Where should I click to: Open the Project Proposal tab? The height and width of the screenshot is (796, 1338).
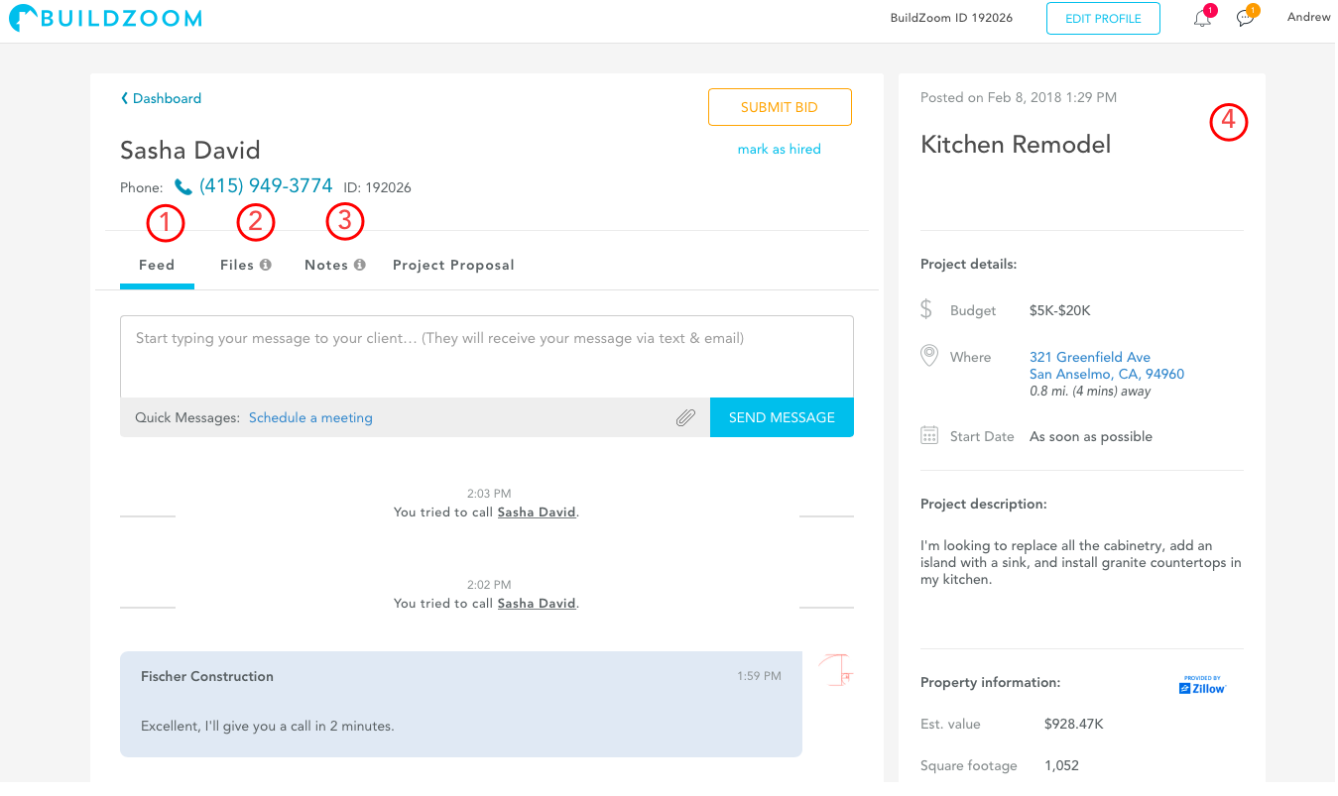(453, 265)
